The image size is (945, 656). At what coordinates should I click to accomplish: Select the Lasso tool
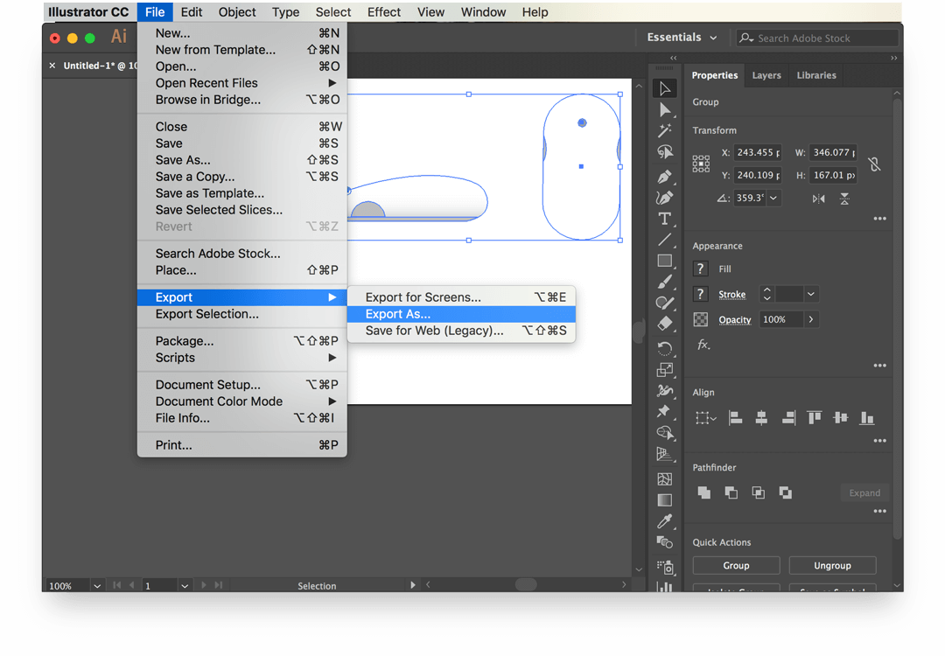[665, 152]
